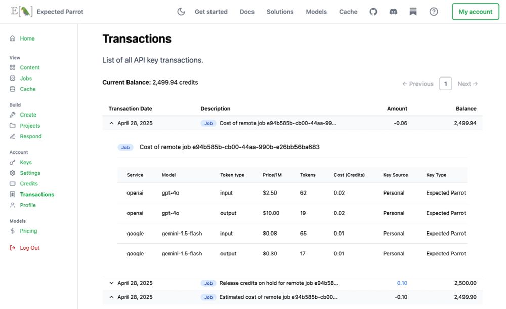Collapse the Estimated cost of remote job row
Screen dimensions: 506x309
click(111, 297)
